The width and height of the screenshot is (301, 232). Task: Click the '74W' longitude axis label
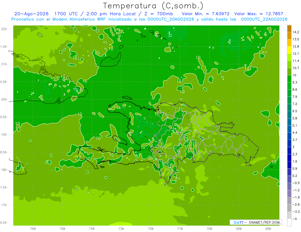click(x=92, y=228)
